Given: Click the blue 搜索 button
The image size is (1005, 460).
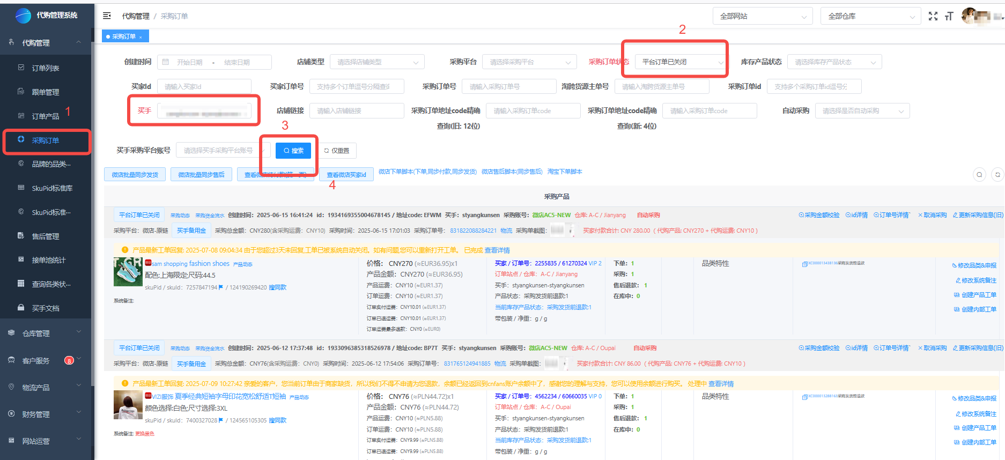Looking at the screenshot, I should 293,151.
